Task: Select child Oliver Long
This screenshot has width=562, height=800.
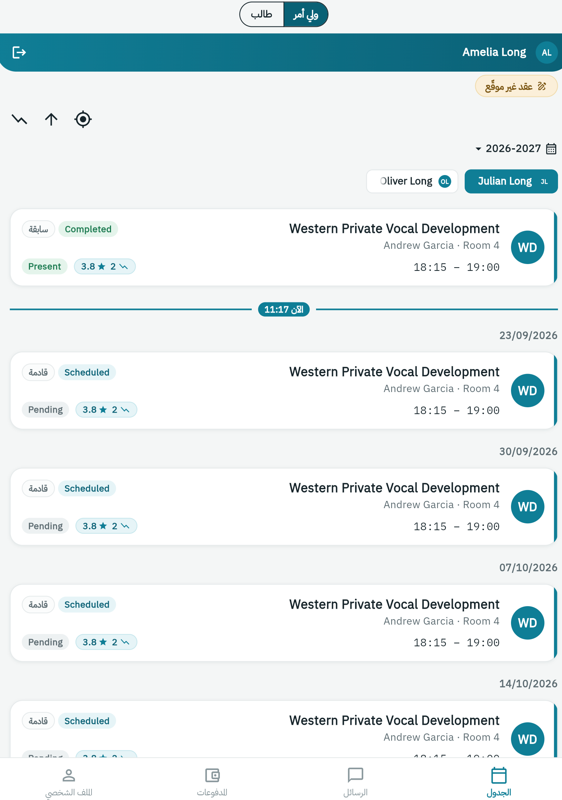Action: pos(412,181)
